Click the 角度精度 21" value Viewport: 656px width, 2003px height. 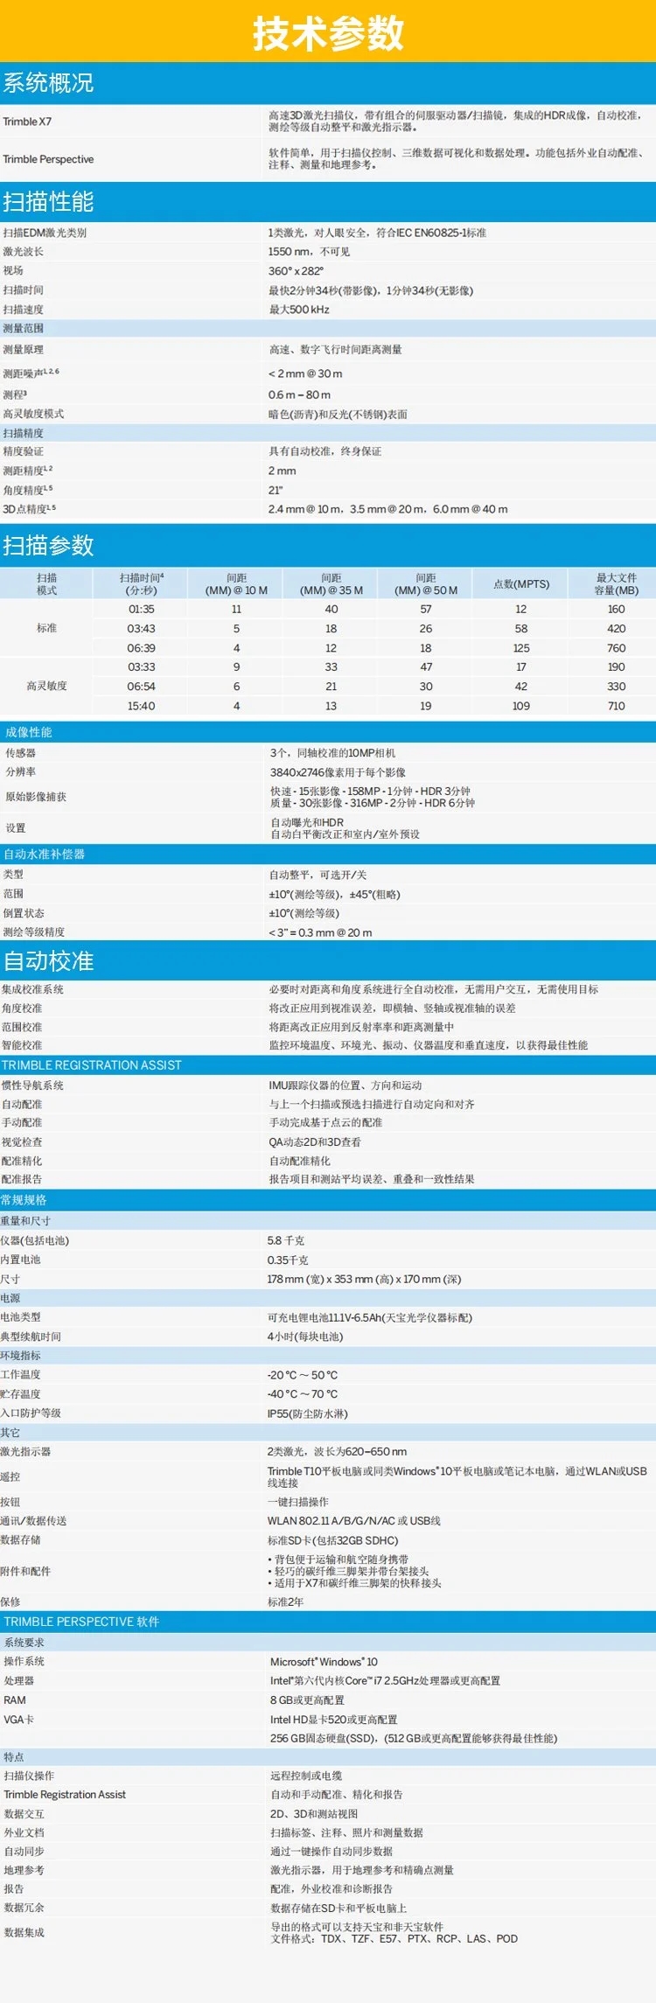point(276,491)
